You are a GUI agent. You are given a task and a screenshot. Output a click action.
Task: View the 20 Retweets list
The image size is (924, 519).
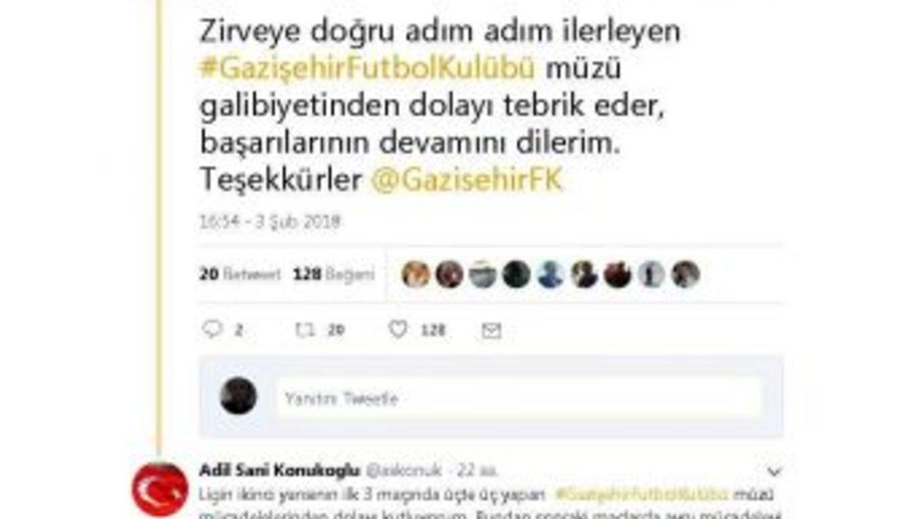[x=240, y=274]
